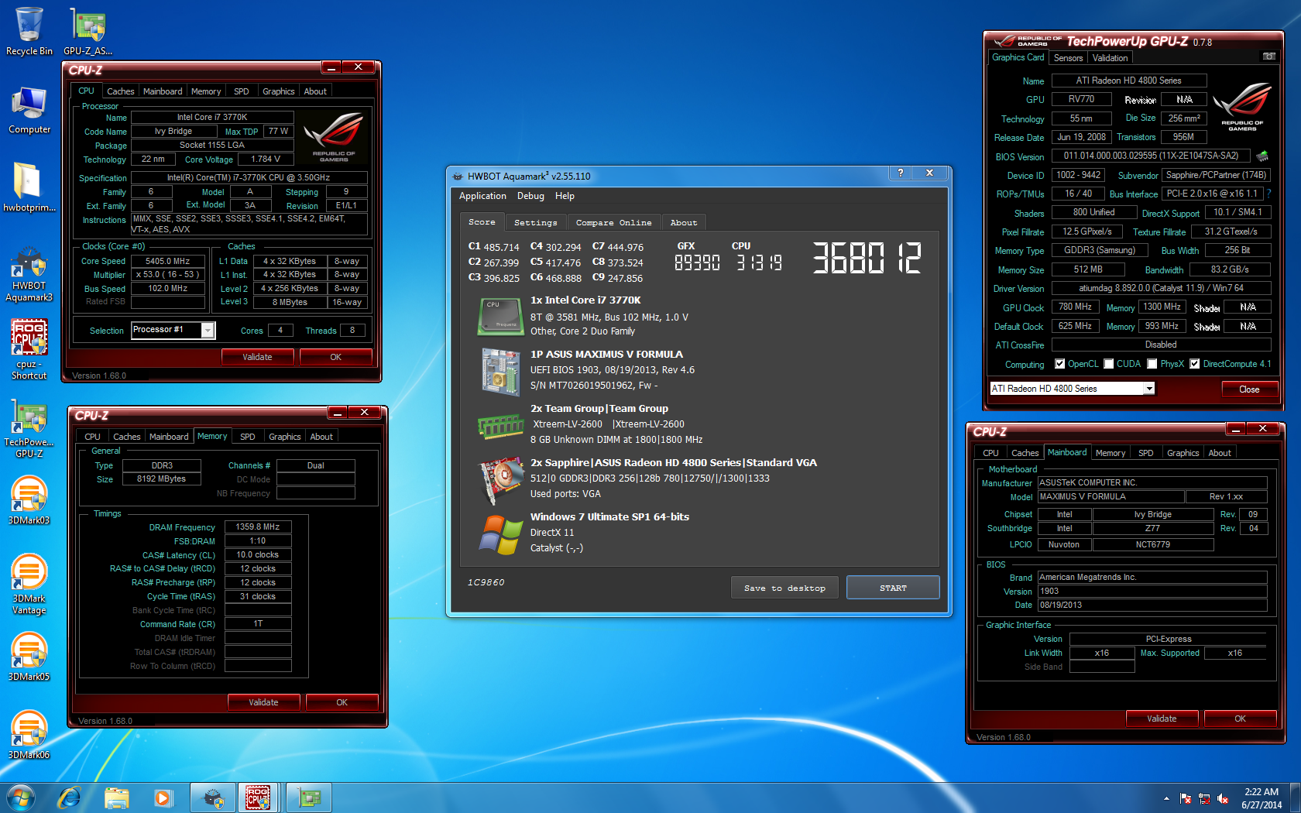This screenshot has width=1301, height=813.
Task: Click START button in Aquamark3
Action: (x=893, y=588)
